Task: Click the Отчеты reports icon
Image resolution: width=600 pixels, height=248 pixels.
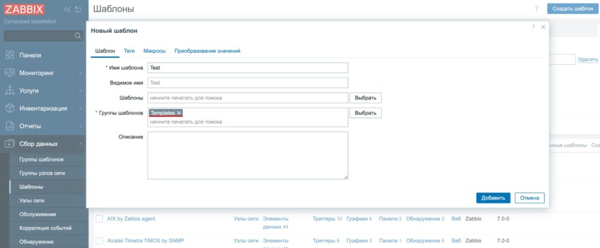Action: point(9,126)
